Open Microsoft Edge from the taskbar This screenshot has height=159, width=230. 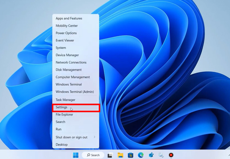coord(141,155)
